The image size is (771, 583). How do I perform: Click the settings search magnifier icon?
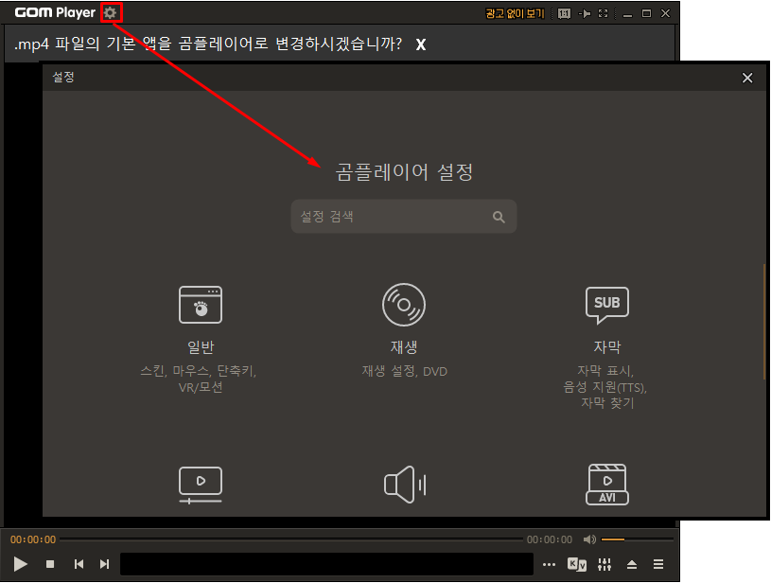pyautogui.click(x=499, y=217)
